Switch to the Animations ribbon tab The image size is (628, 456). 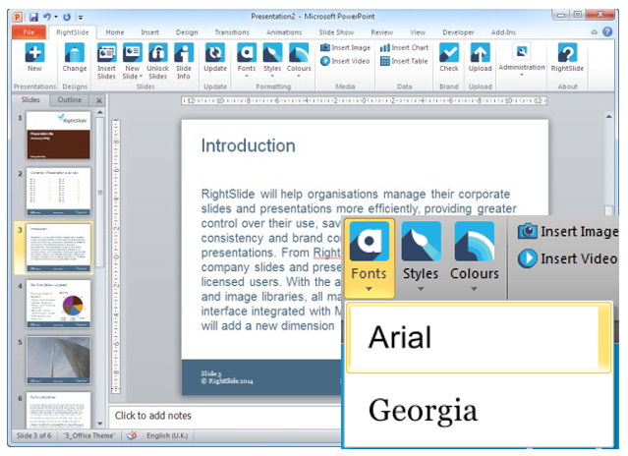(284, 32)
